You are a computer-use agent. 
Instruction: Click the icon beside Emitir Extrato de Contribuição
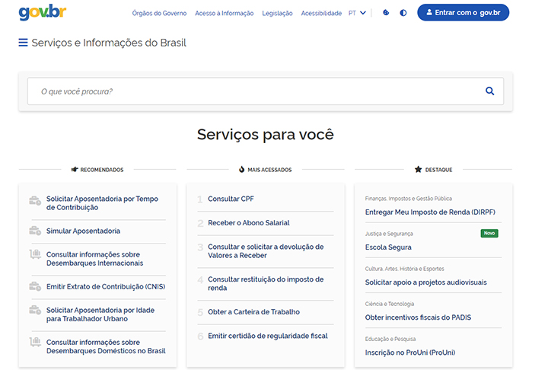click(35, 286)
